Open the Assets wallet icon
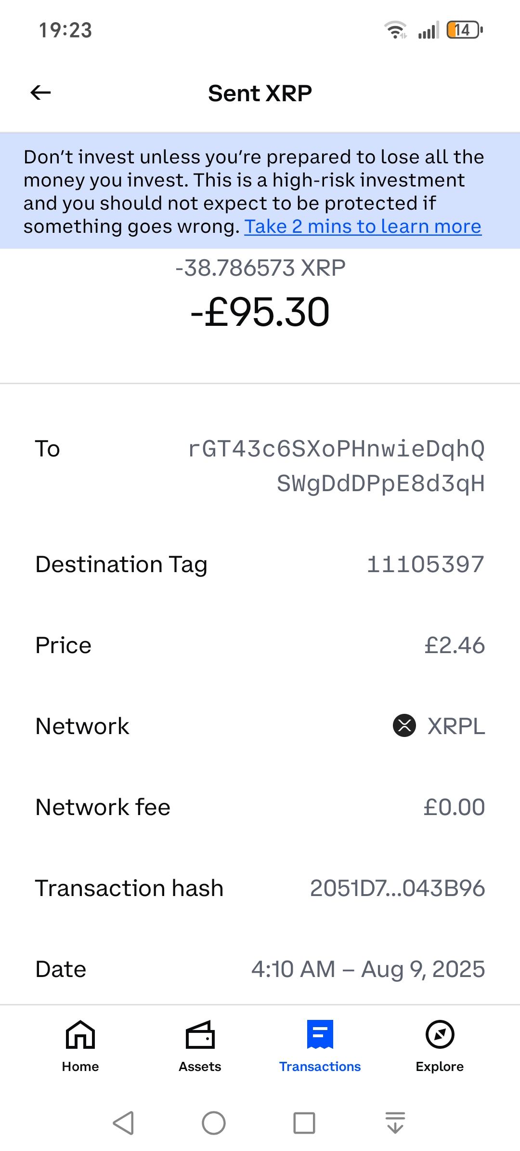 200,1034
